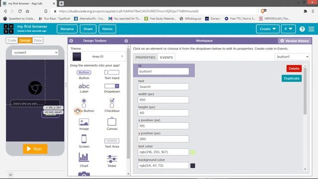Screen dimensions: 318x179
Task: Select the Dropdown element in toolbox
Action: (x=112, y=86)
